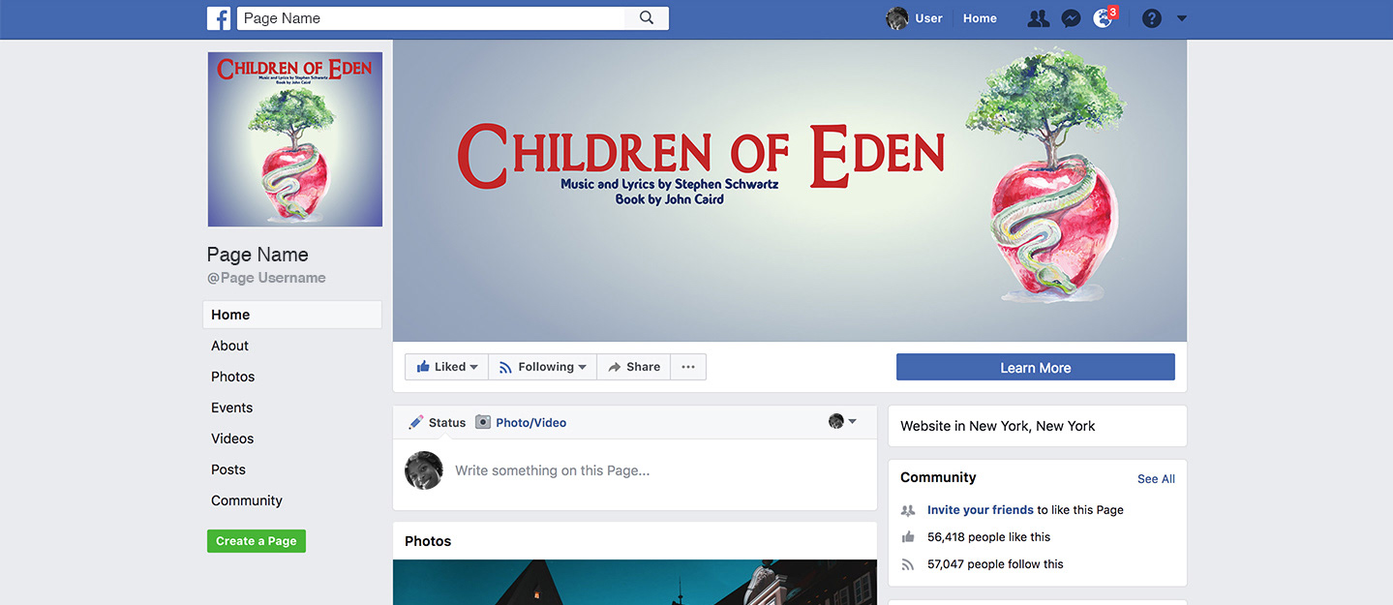This screenshot has width=1393, height=605.
Task: Click the Write something on this Page field
Action: [658, 470]
